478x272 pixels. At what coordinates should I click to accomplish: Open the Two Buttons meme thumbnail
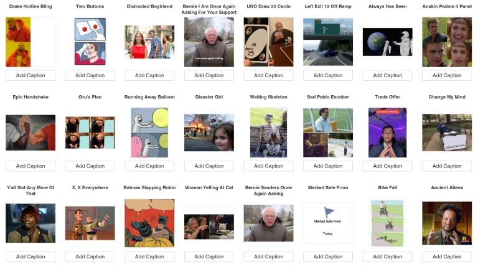(90, 42)
